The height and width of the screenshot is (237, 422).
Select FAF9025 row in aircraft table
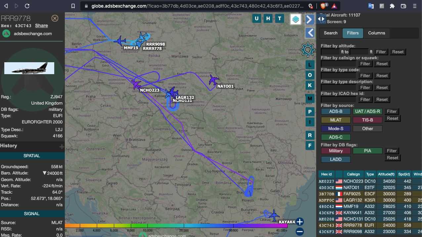click(x=370, y=194)
